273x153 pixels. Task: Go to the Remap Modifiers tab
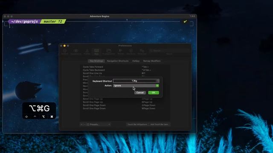pyautogui.click(x=152, y=61)
